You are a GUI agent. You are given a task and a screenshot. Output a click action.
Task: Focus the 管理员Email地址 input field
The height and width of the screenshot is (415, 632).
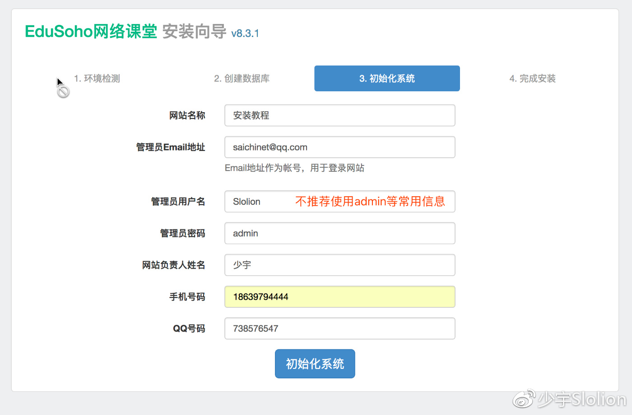click(x=340, y=147)
